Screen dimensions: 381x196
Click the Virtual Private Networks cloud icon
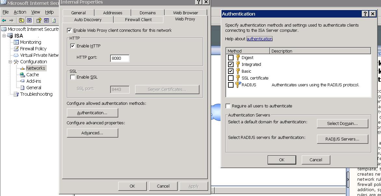click(16, 55)
